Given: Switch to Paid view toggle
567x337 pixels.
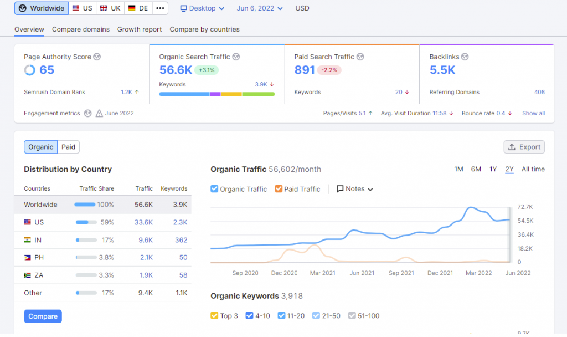Looking at the screenshot, I should click(x=68, y=147).
